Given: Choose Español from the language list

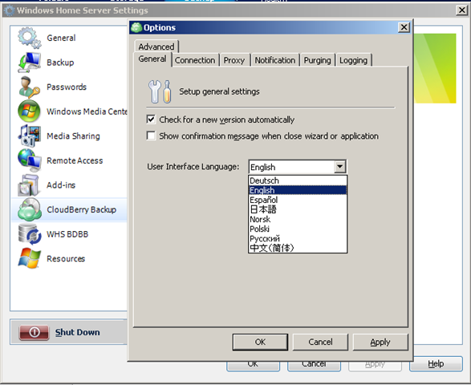Looking at the screenshot, I should [x=298, y=200].
